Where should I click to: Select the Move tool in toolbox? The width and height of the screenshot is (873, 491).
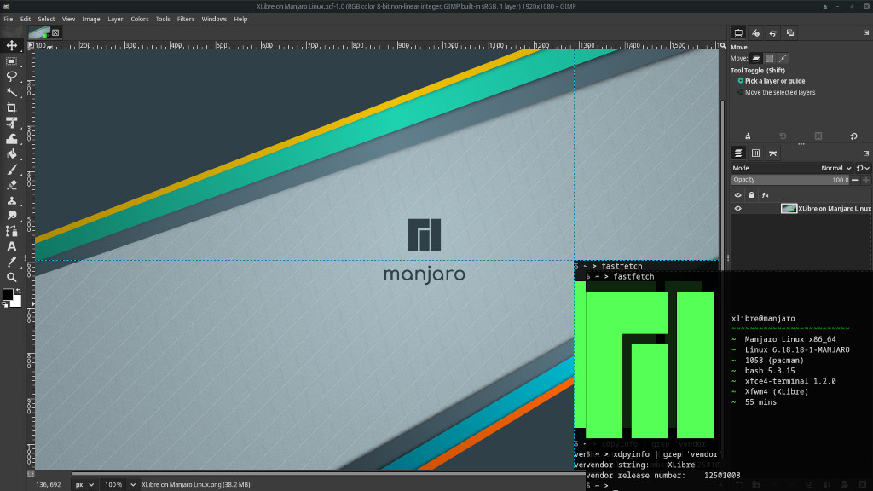coord(12,46)
